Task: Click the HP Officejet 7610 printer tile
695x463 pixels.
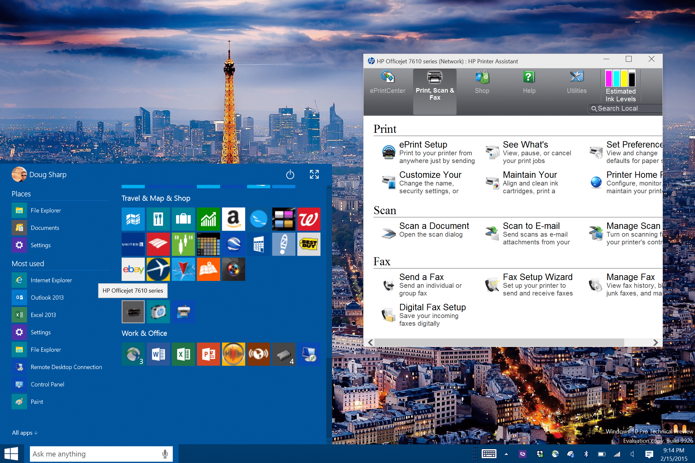Action: click(x=133, y=312)
